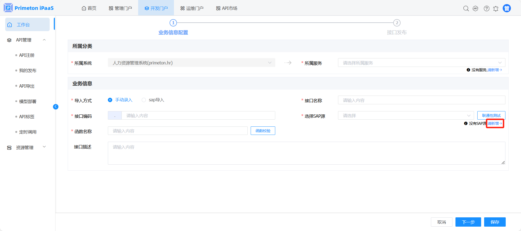
Task: Open the 选择SAP源 dropdown
Action: tap(406, 115)
